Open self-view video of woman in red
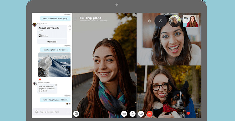This screenshot has height=121, width=235. click(x=191, y=21)
